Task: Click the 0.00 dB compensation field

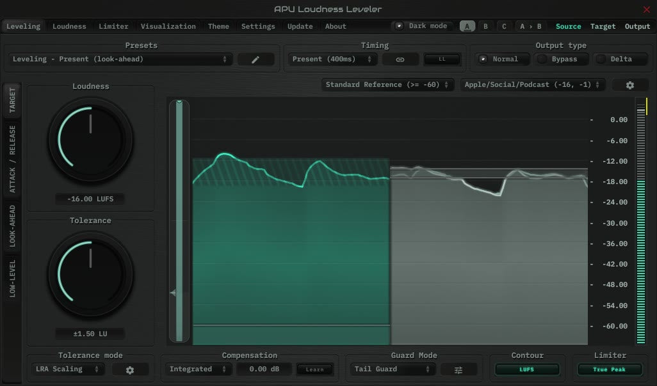Action: pos(264,369)
